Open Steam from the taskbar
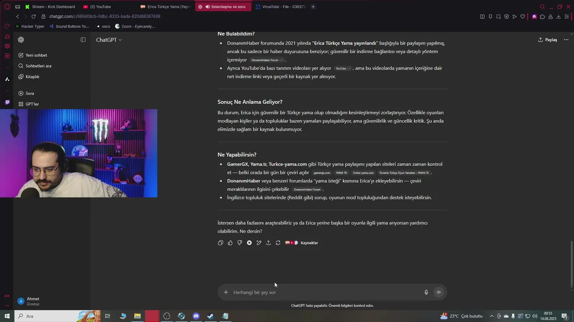Screen dimensions: 574x322 [210, 316]
